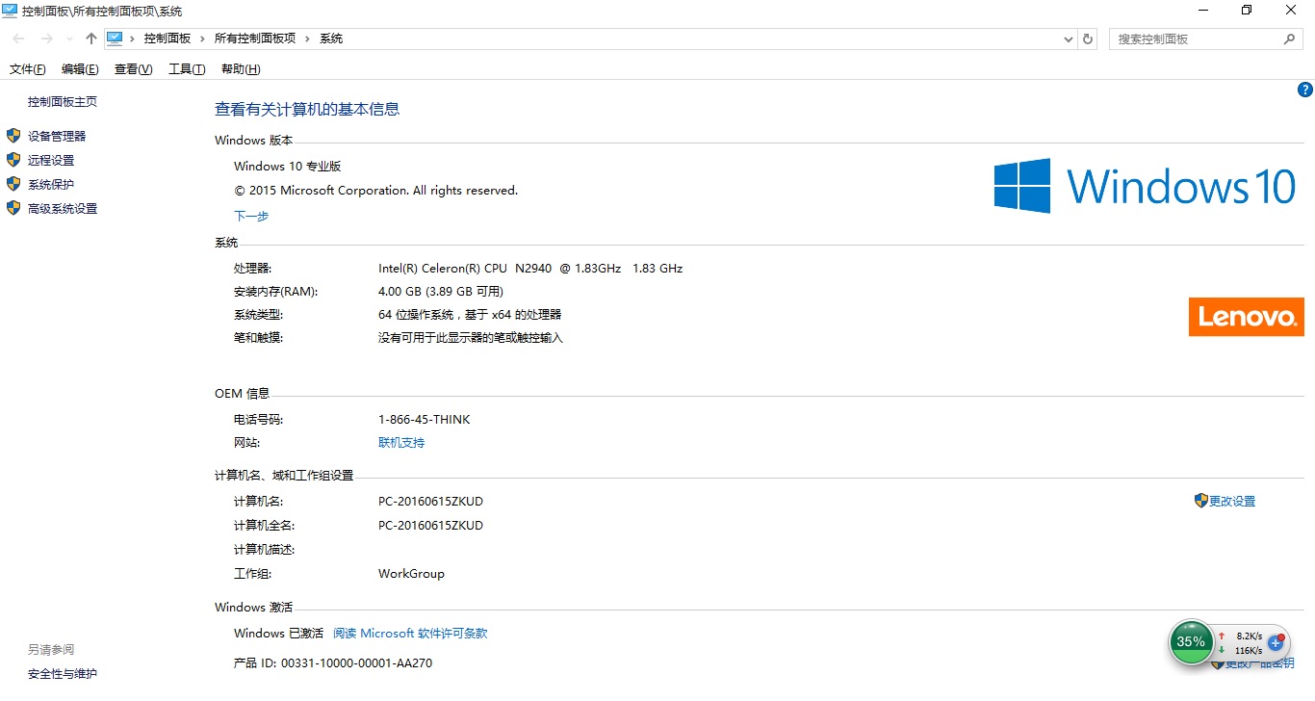The width and height of the screenshot is (1315, 701).
Task: Click the 下一步 link
Action: pos(251,217)
